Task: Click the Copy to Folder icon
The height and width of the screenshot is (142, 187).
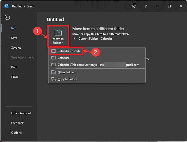Action: [53, 79]
